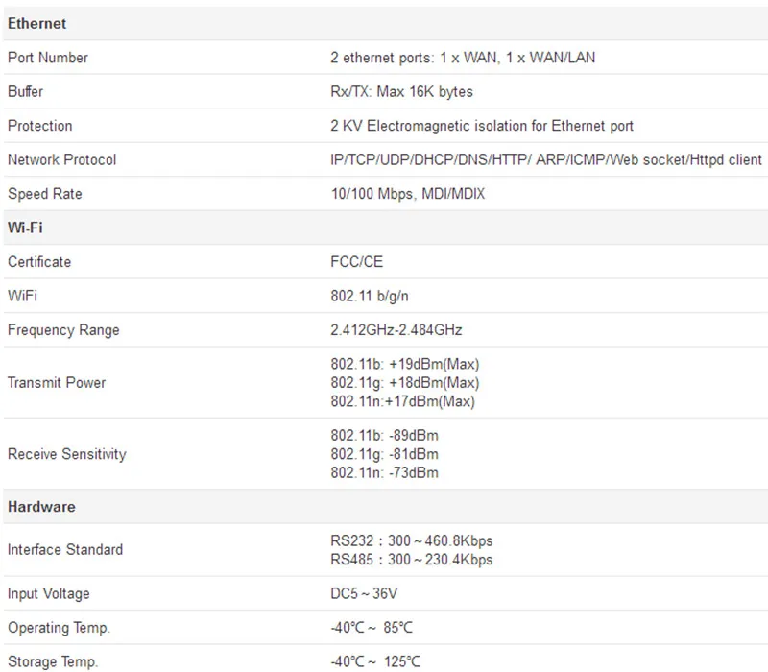Image resolution: width=768 pixels, height=672 pixels.
Task: Click the 802.11g +18dBm(Max) line
Action: click(404, 383)
